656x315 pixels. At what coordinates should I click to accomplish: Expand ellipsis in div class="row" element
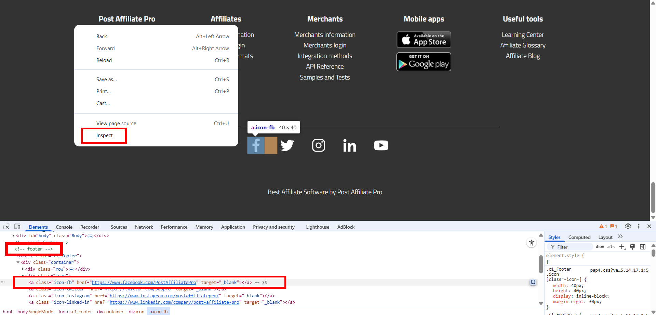point(71,269)
